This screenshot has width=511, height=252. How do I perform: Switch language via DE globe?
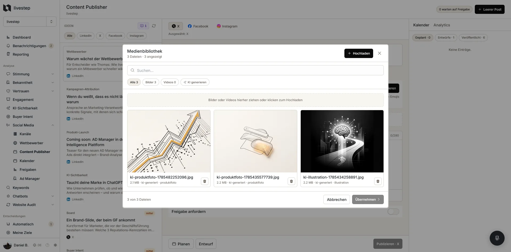point(37,245)
